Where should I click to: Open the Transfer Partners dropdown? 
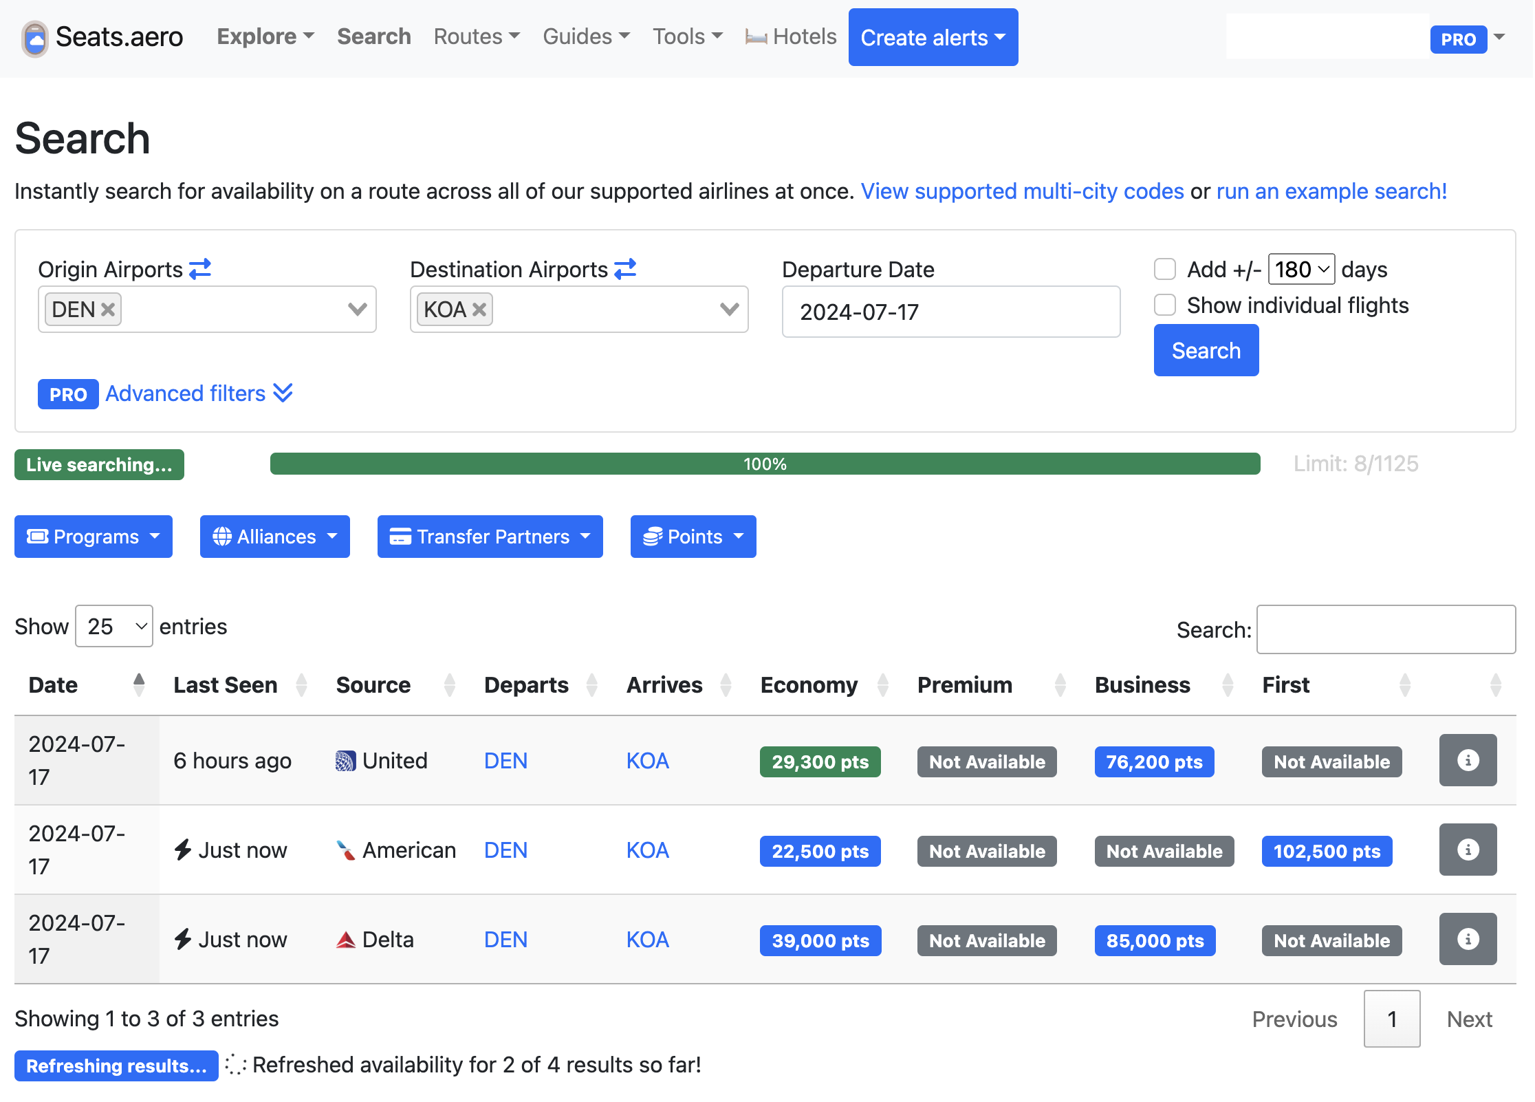point(490,537)
